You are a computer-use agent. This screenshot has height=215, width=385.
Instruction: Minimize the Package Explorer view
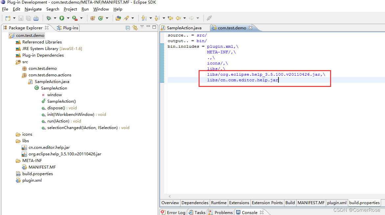click(x=148, y=26)
